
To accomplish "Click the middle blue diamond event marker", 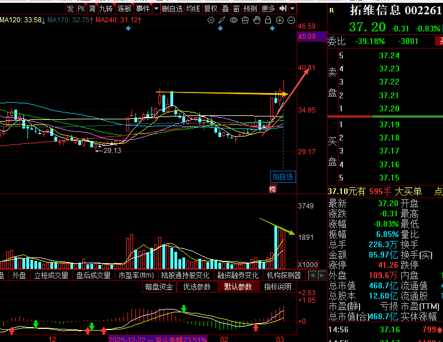I will [x=221, y=28].
